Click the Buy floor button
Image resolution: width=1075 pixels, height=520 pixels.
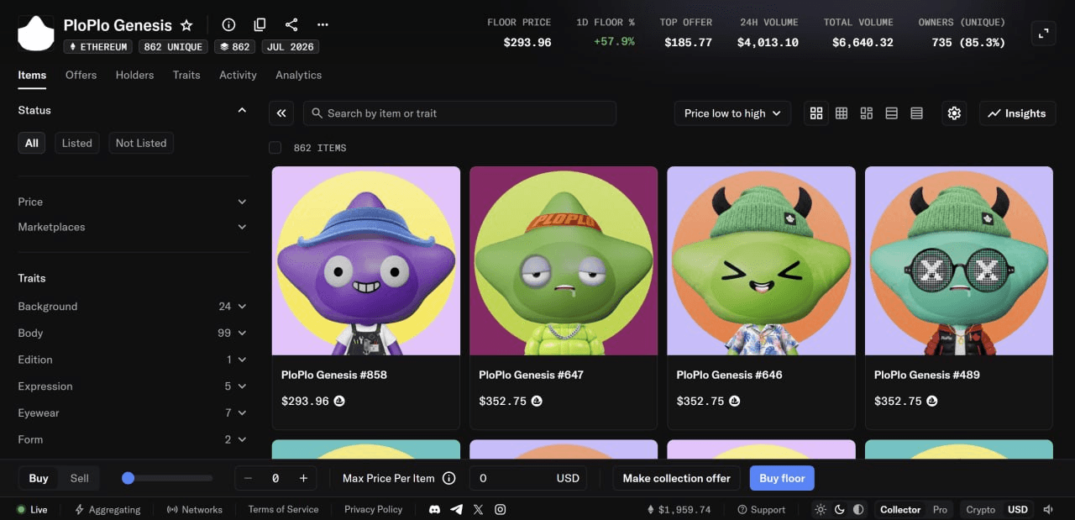(x=782, y=478)
